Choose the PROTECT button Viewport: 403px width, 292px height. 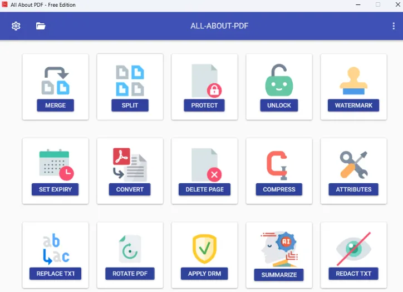click(x=204, y=105)
